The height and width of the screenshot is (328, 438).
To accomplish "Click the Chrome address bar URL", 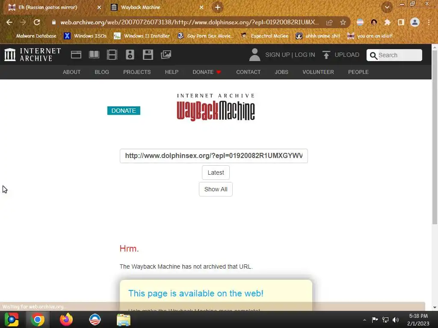I will click(x=189, y=22).
